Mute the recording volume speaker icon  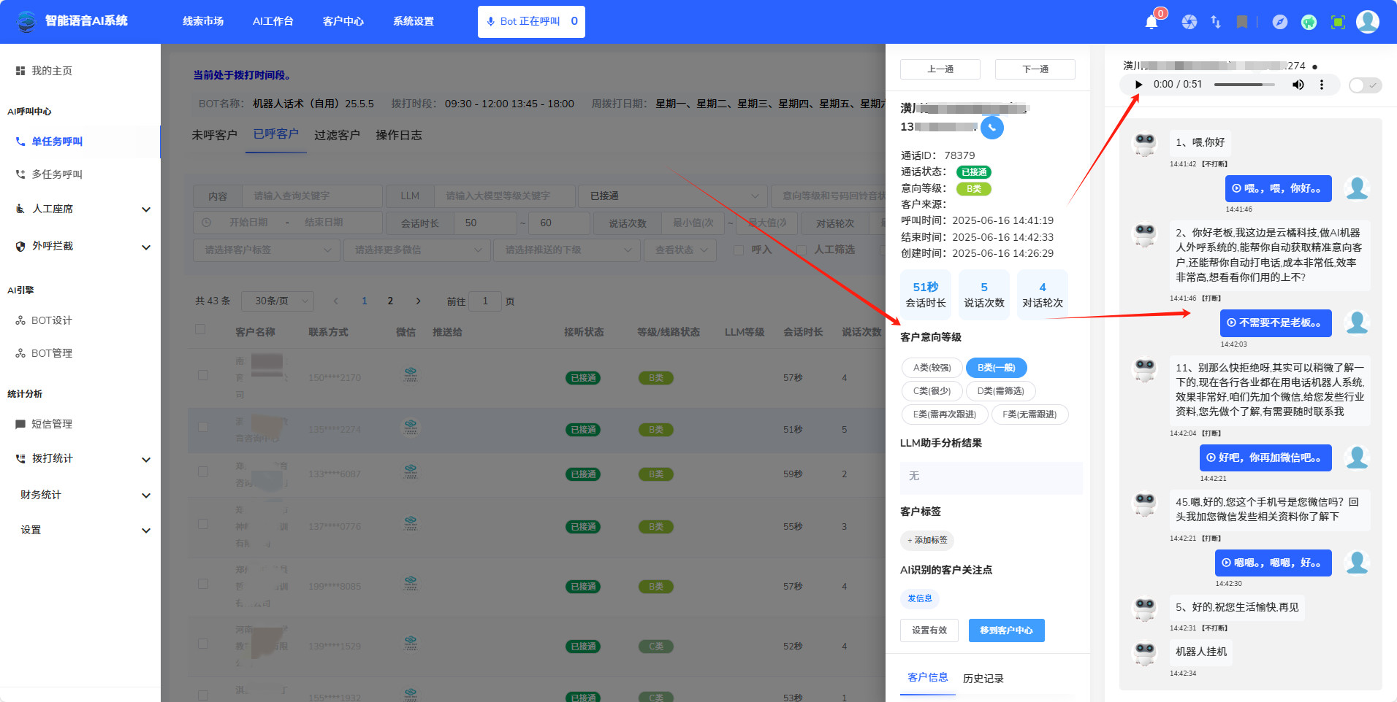click(1298, 85)
